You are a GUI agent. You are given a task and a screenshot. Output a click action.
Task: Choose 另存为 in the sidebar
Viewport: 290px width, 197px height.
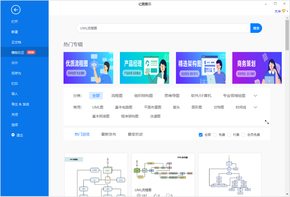click(x=16, y=73)
